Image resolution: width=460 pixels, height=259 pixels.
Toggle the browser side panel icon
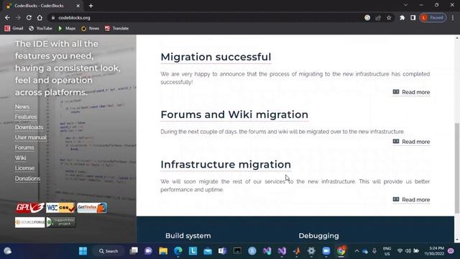[x=413, y=17]
